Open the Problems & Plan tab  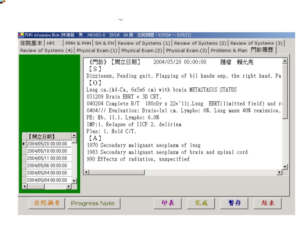(229, 50)
